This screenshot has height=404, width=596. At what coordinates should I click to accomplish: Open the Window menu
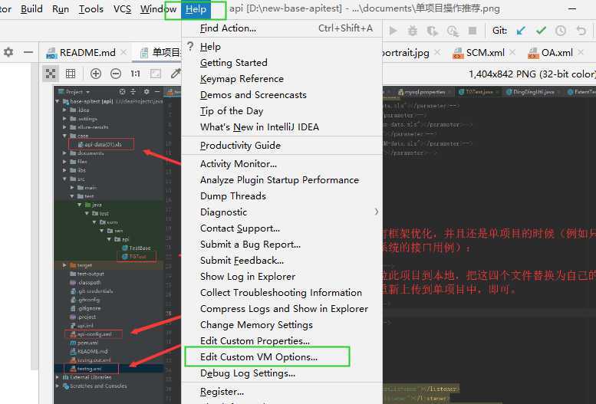click(x=158, y=9)
